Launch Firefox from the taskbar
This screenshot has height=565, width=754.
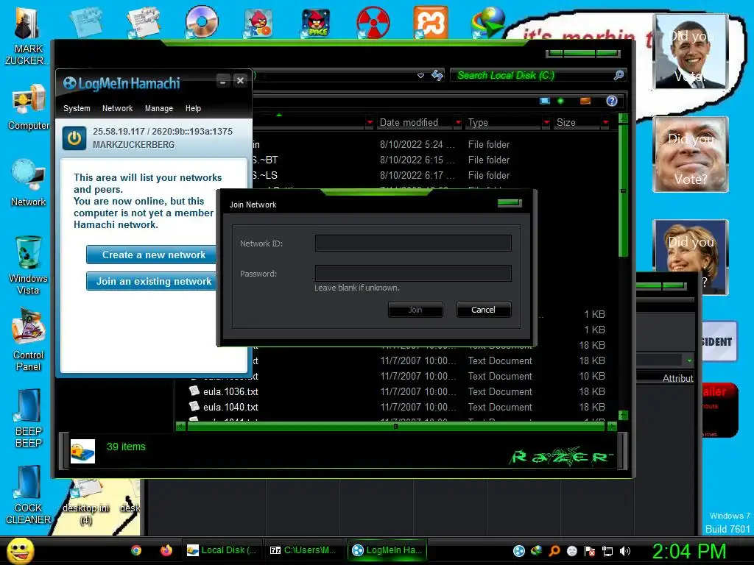pos(166,550)
